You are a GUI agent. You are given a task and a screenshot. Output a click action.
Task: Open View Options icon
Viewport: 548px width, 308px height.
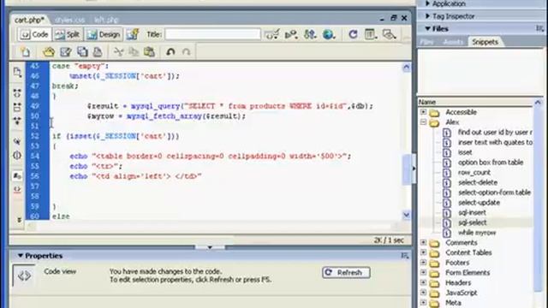(x=370, y=34)
